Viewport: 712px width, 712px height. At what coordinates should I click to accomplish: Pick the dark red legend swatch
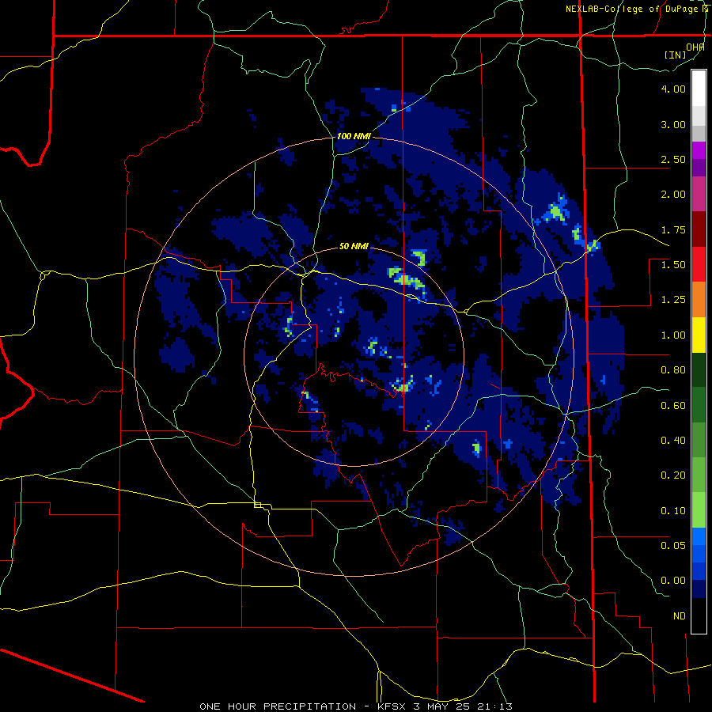pos(699,229)
